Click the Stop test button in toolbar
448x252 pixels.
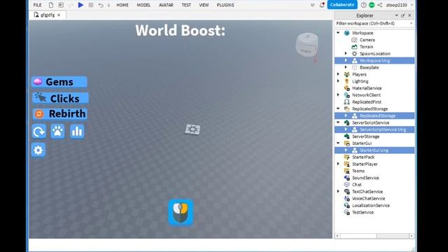tap(91, 5)
